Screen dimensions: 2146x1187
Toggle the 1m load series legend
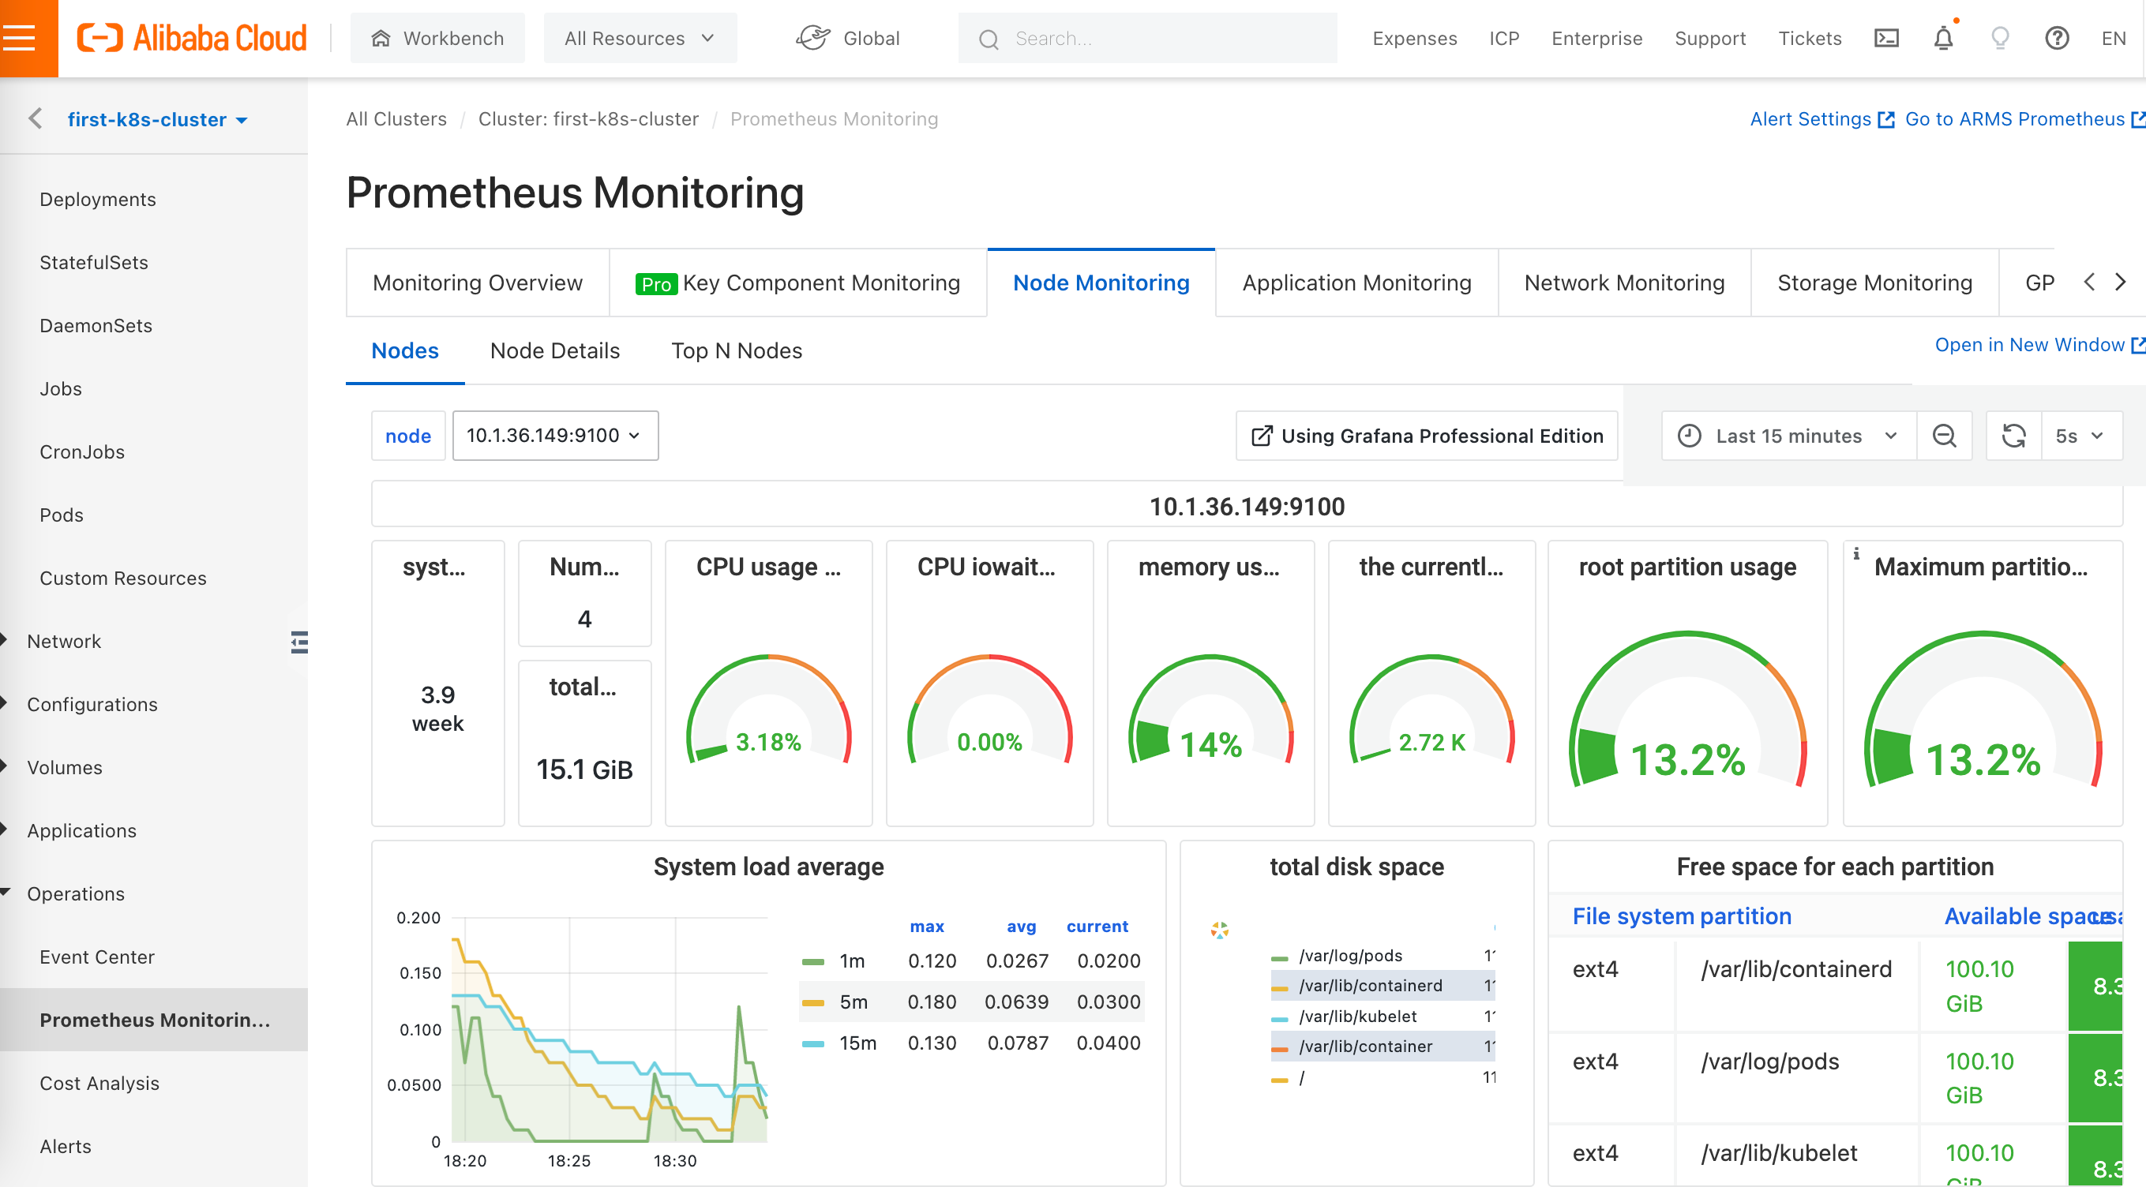point(851,960)
